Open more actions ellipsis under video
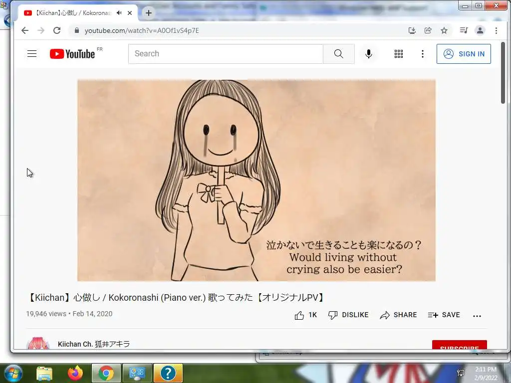 477,316
